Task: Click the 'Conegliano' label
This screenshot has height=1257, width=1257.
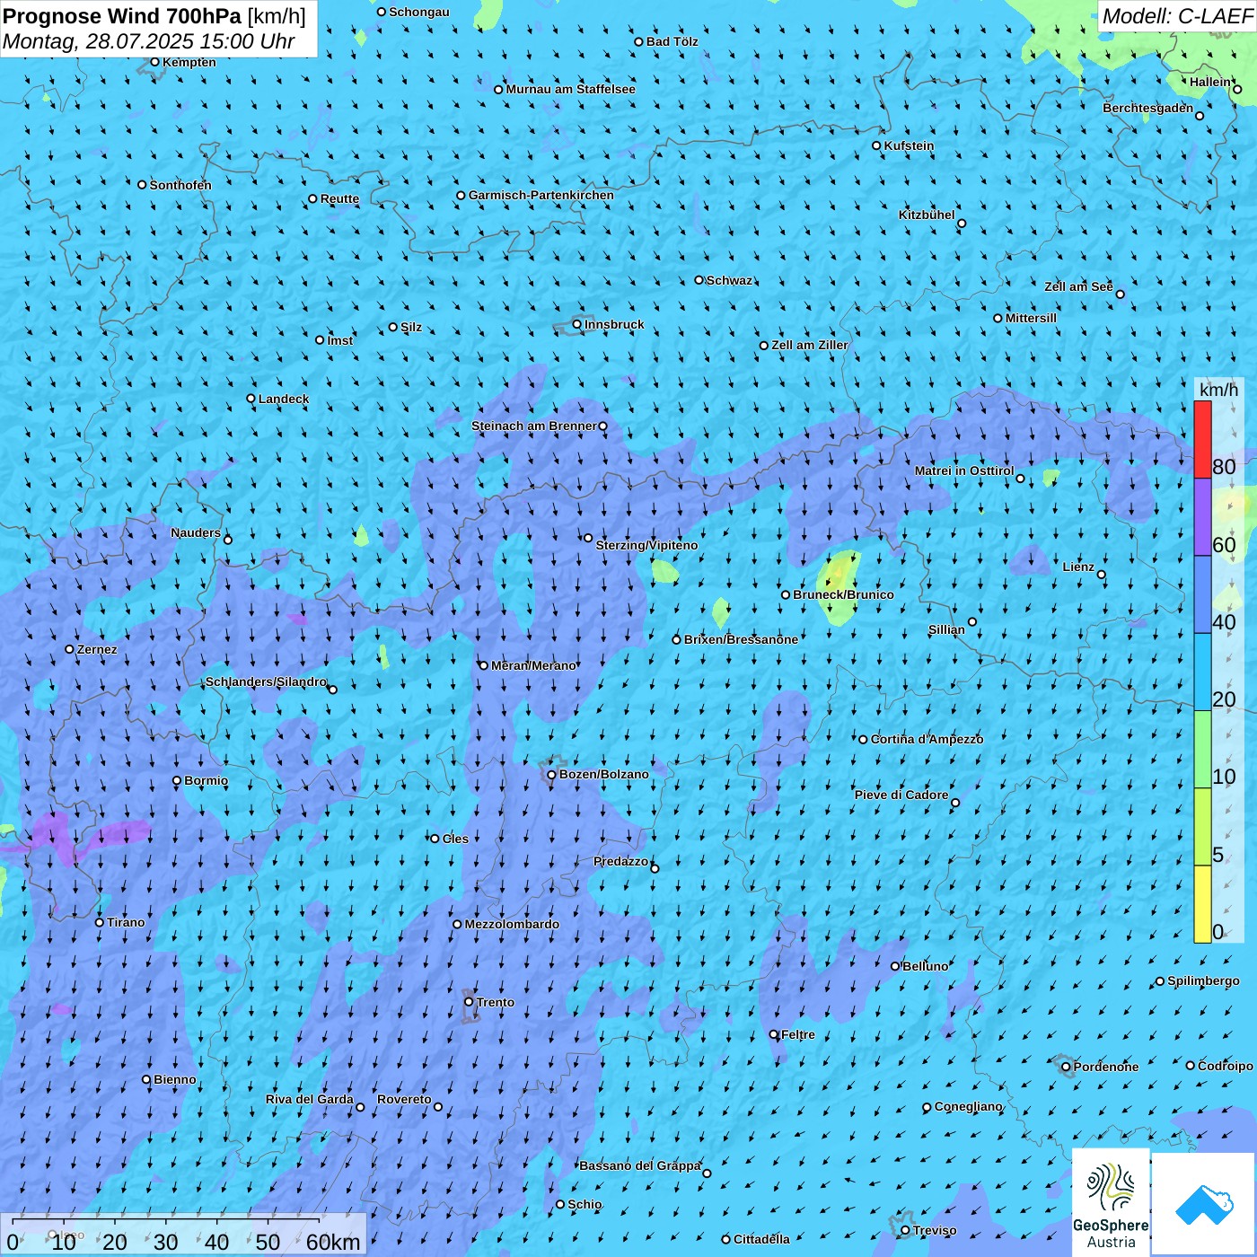Action: (969, 1106)
